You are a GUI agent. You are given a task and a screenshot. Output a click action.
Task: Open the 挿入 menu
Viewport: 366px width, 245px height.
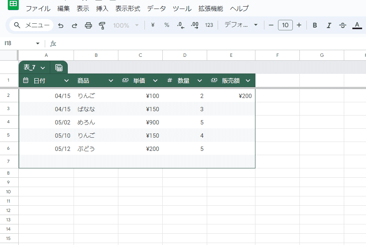[102, 9]
